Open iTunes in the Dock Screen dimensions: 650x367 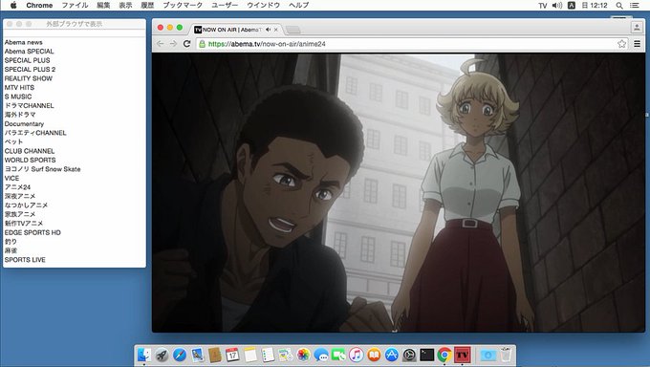click(x=357, y=355)
